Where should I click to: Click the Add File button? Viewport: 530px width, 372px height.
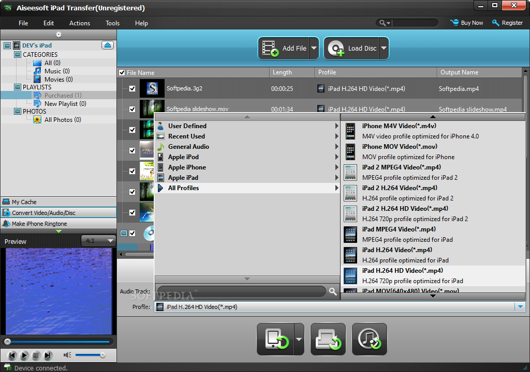284,48
